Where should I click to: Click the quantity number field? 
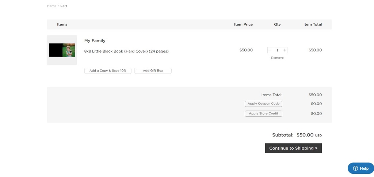278,50
